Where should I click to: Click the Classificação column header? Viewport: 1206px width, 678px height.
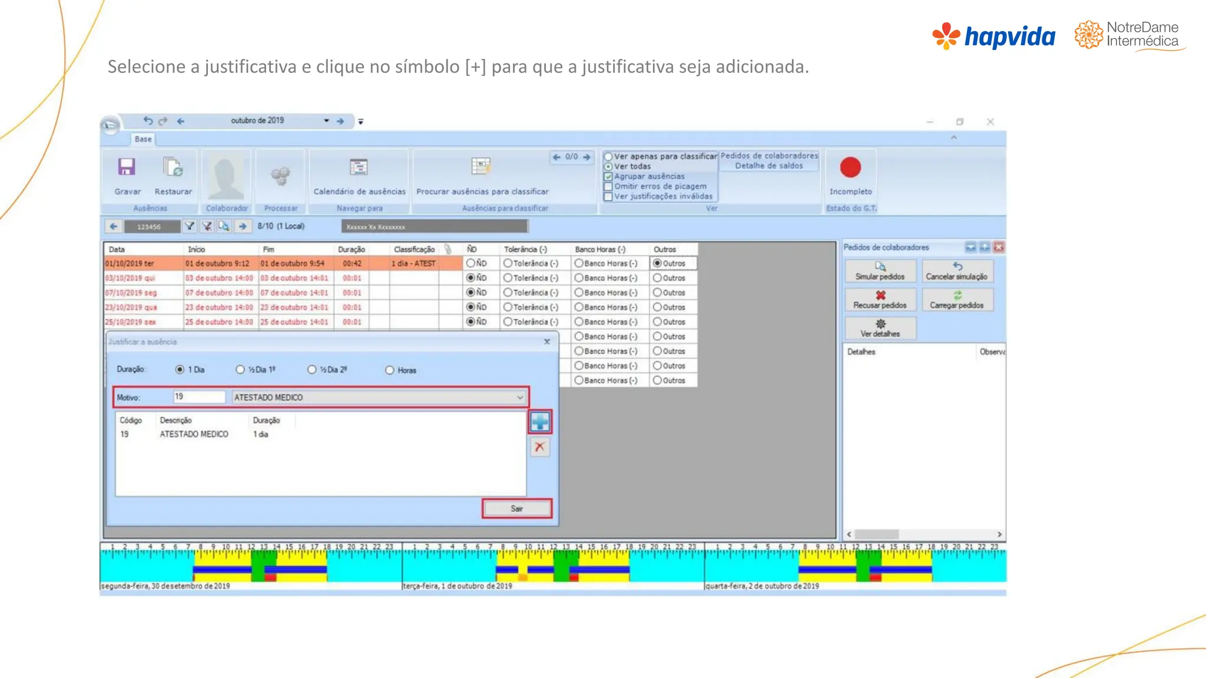[x=414, y=250]
